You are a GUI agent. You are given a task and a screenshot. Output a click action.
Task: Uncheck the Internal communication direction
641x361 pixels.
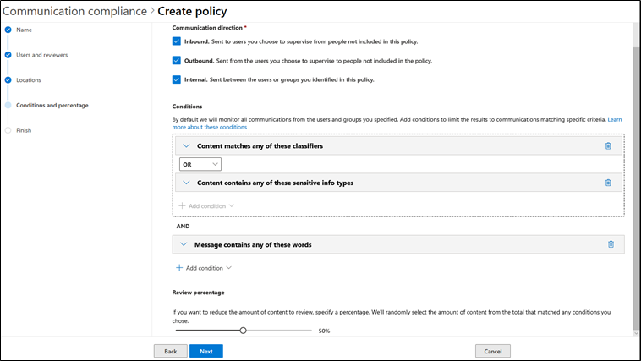176,79
